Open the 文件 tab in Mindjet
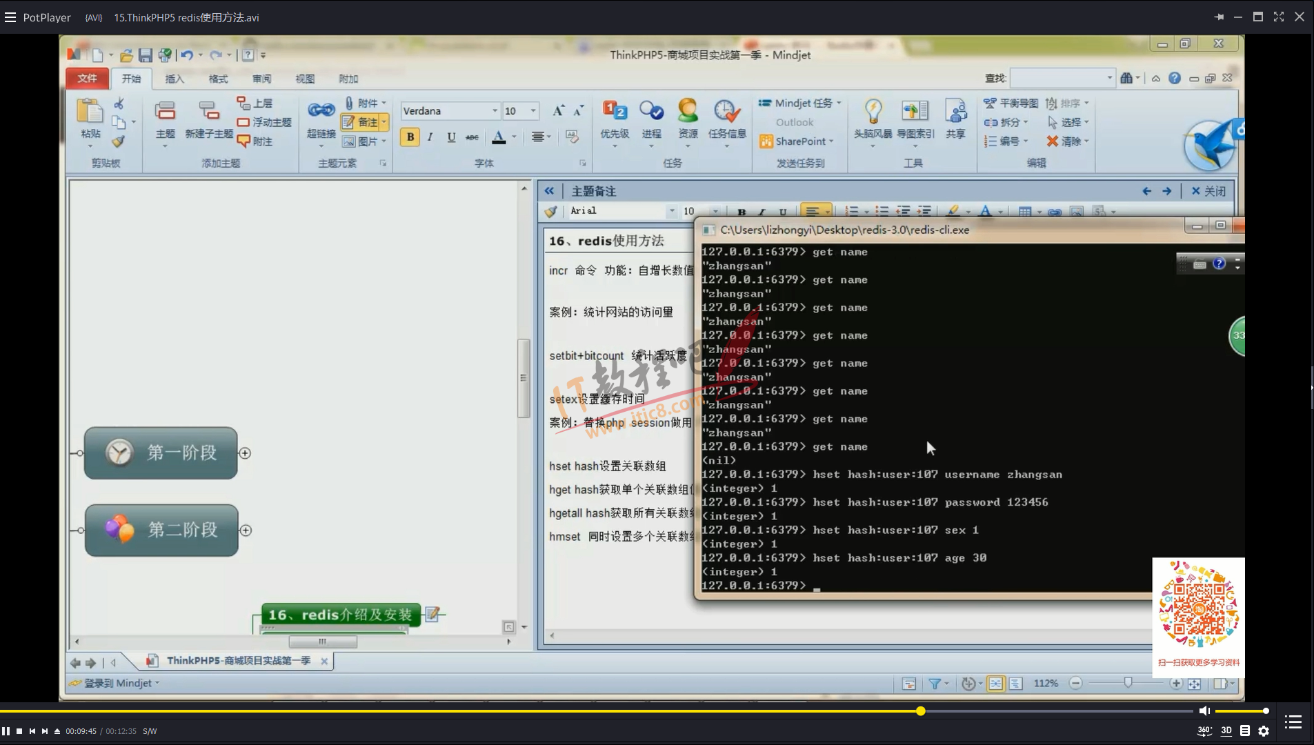The image size is (1314, 745). (87, 78)
